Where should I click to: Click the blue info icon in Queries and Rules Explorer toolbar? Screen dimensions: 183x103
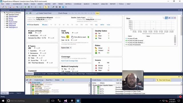(63, 80)
